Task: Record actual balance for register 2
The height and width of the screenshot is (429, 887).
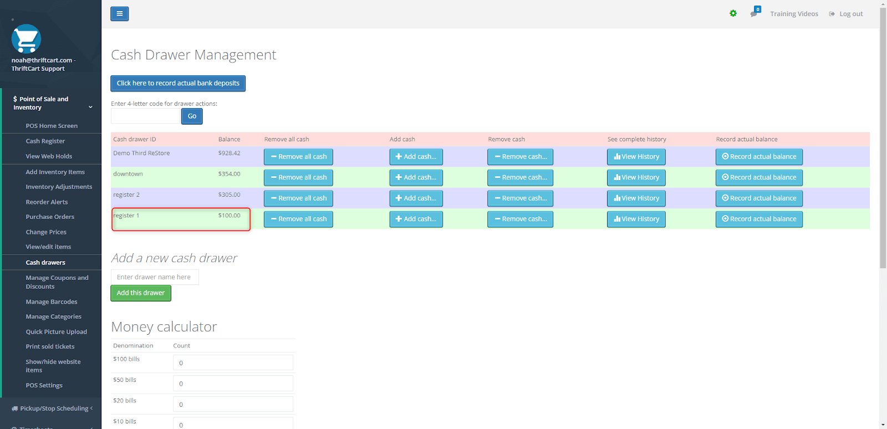Action: (x=759, y=198)
